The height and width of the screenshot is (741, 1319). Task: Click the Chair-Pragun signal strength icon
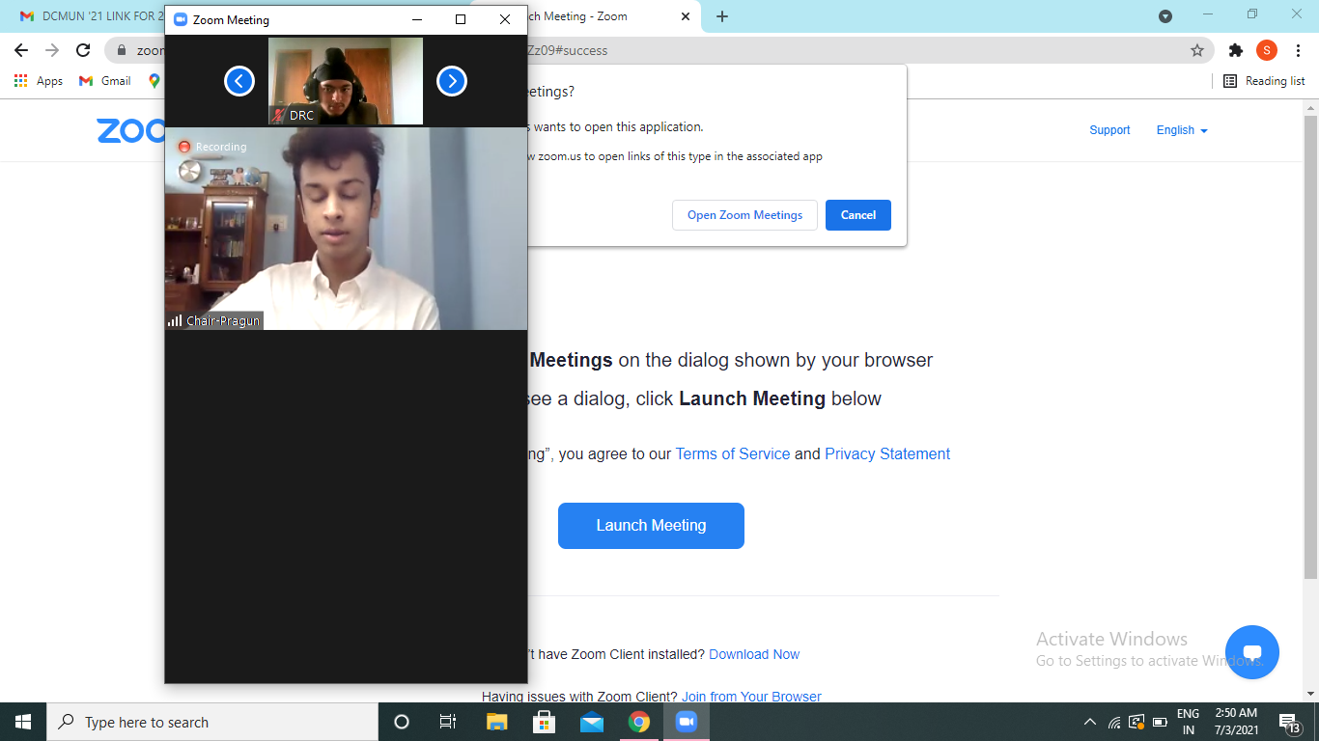pyautogui.click(x=175, y=320)
